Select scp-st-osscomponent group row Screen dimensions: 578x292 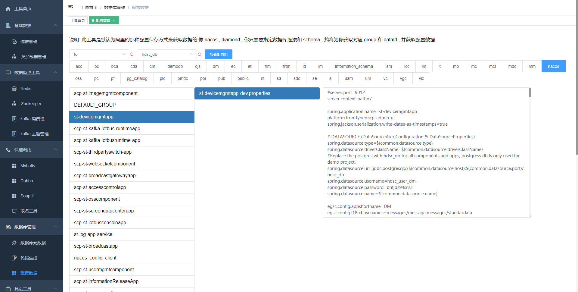(x=132, y=199)
